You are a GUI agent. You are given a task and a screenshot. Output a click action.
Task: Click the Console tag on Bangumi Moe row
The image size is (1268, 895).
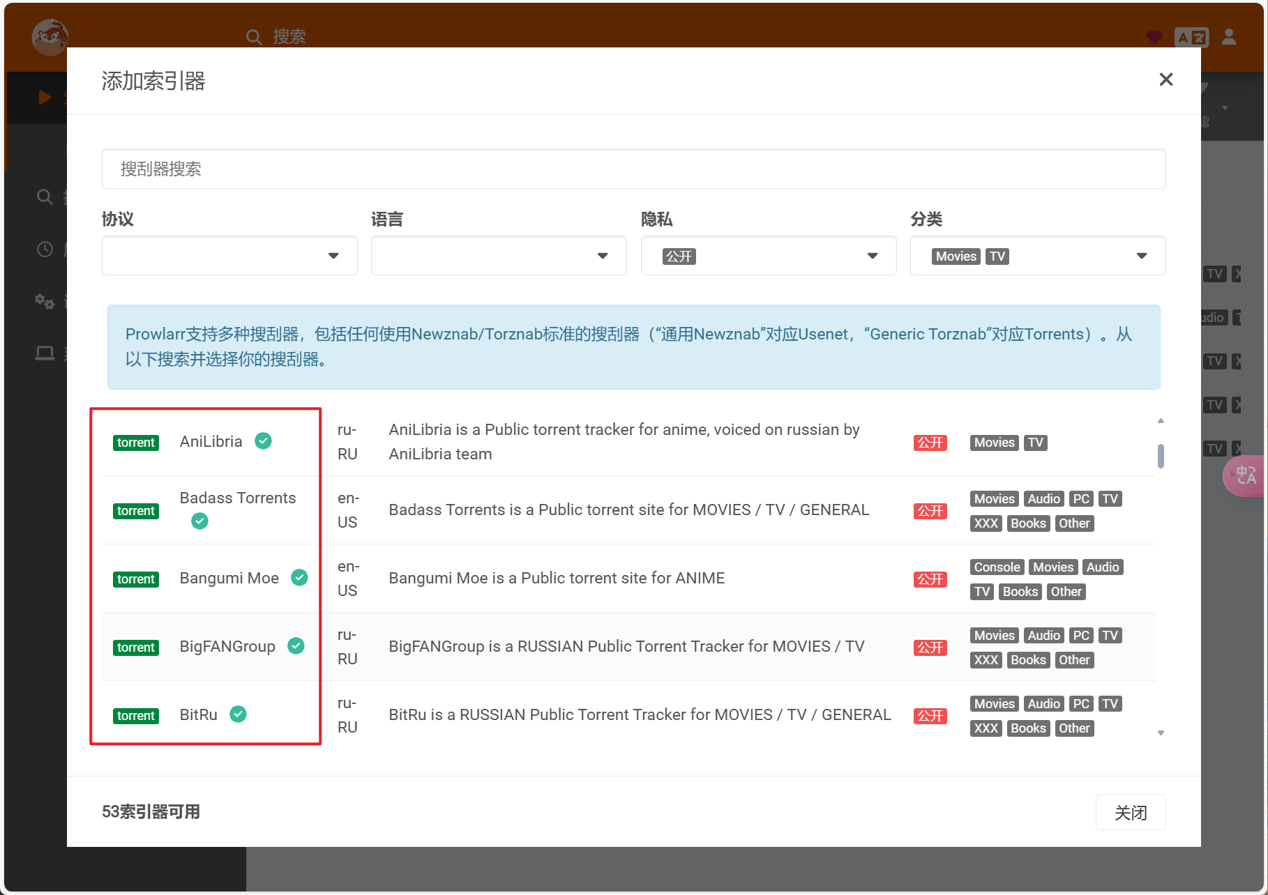(997, 567)
